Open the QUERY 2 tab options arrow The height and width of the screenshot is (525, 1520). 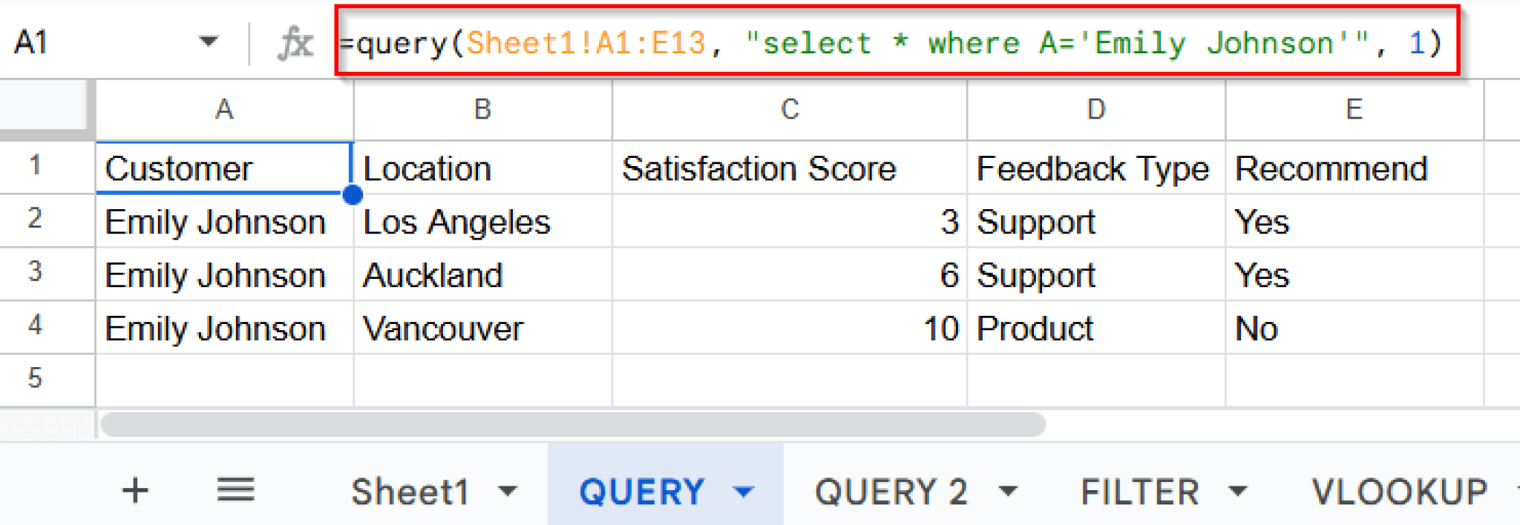[x=1008, y=492]
